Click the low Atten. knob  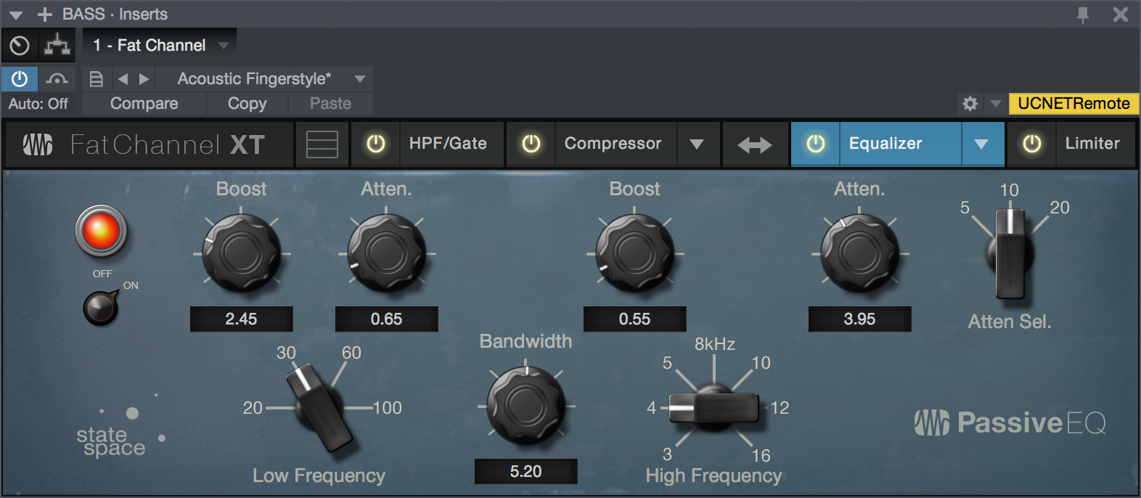click(387, 254)
